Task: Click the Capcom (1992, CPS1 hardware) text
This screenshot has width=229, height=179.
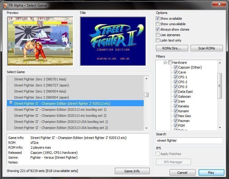Action: tap(54, 153)
